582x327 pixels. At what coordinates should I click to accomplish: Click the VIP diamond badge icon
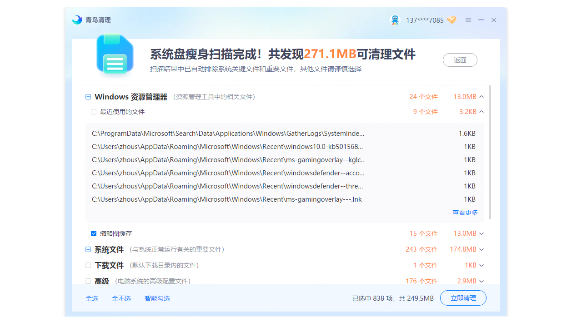452,20
